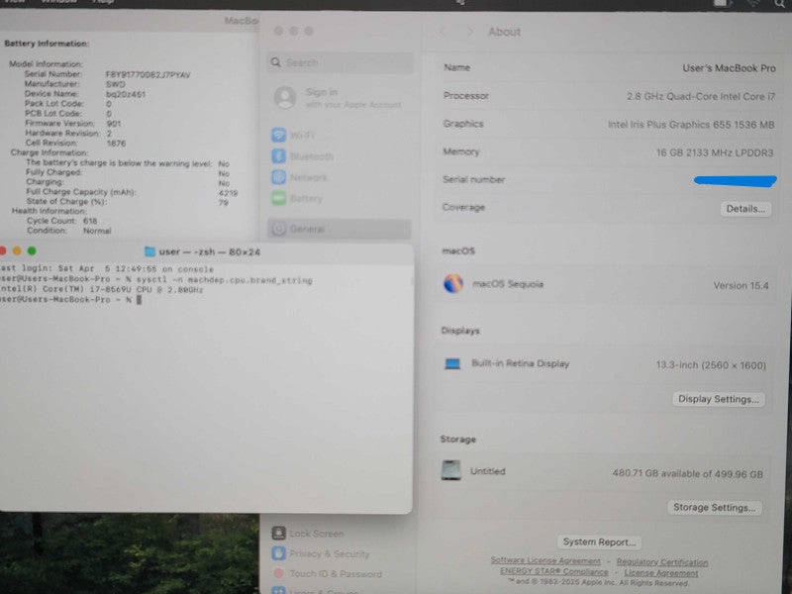Viewport: 792px width, 594px height.
Task: Click display size 13.3-inch (2560 × 1600)
Action: (x=711, y=365)
